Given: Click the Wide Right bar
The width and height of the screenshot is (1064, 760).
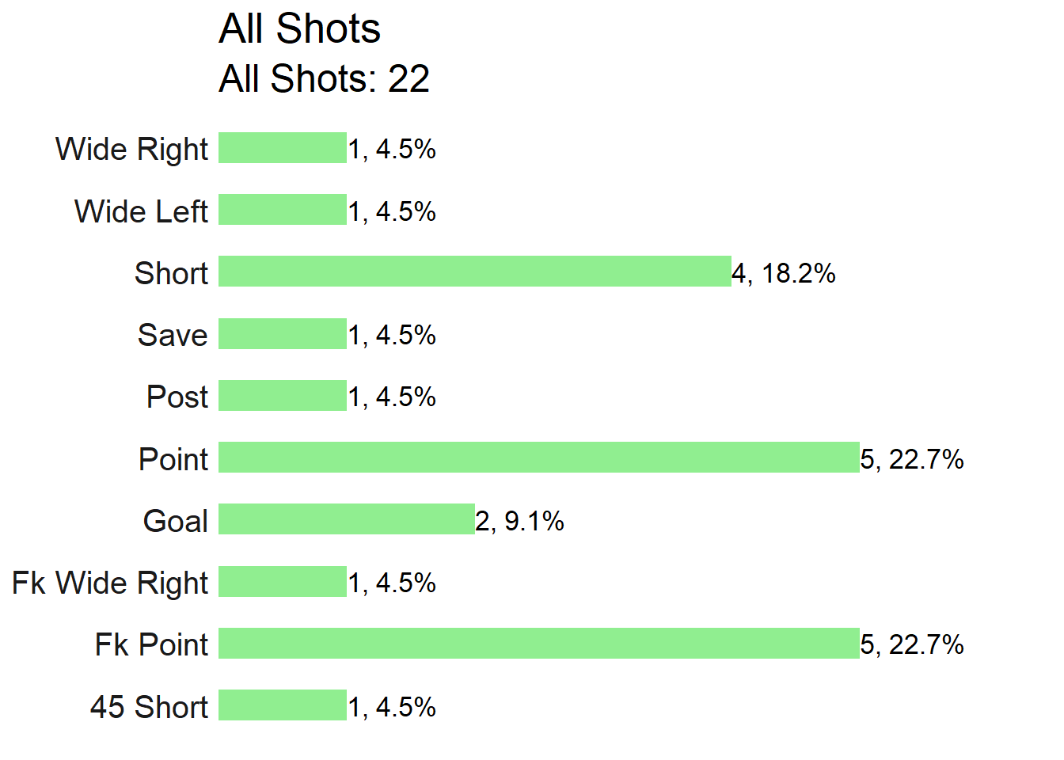Looking at the screenshot, I should click(x=283, y=148).
